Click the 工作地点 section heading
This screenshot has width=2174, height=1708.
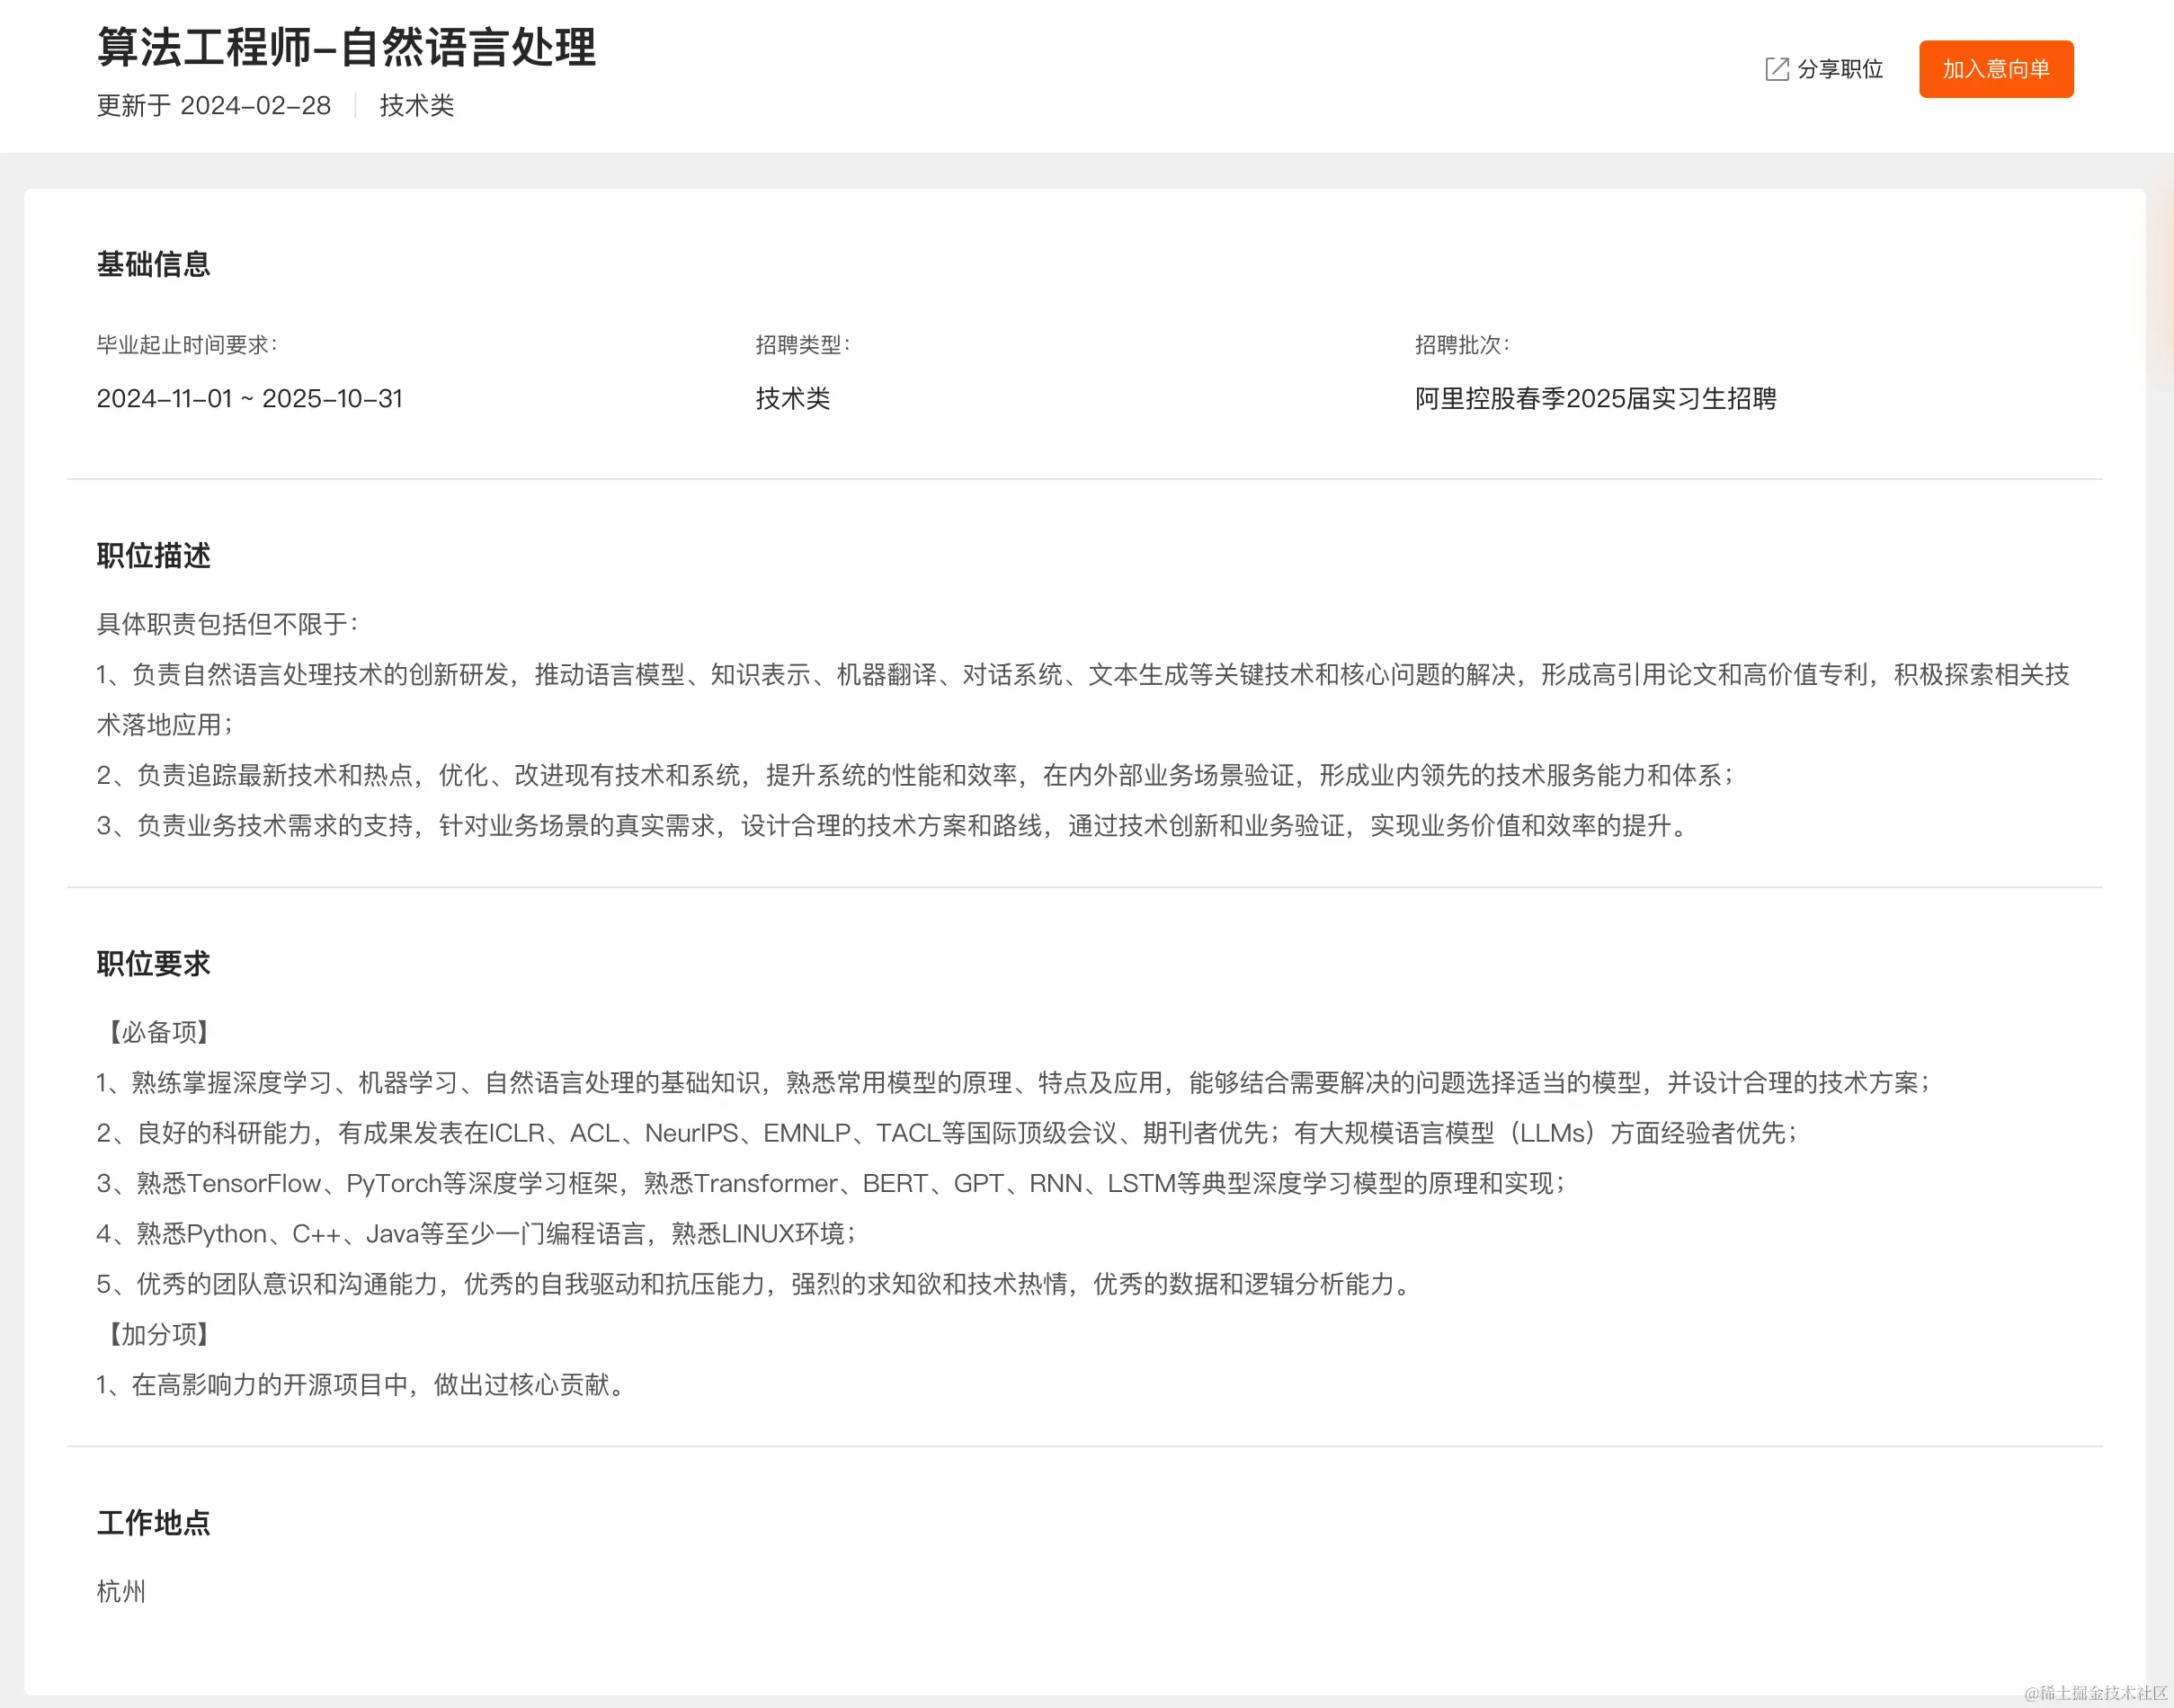point(154,1523)
